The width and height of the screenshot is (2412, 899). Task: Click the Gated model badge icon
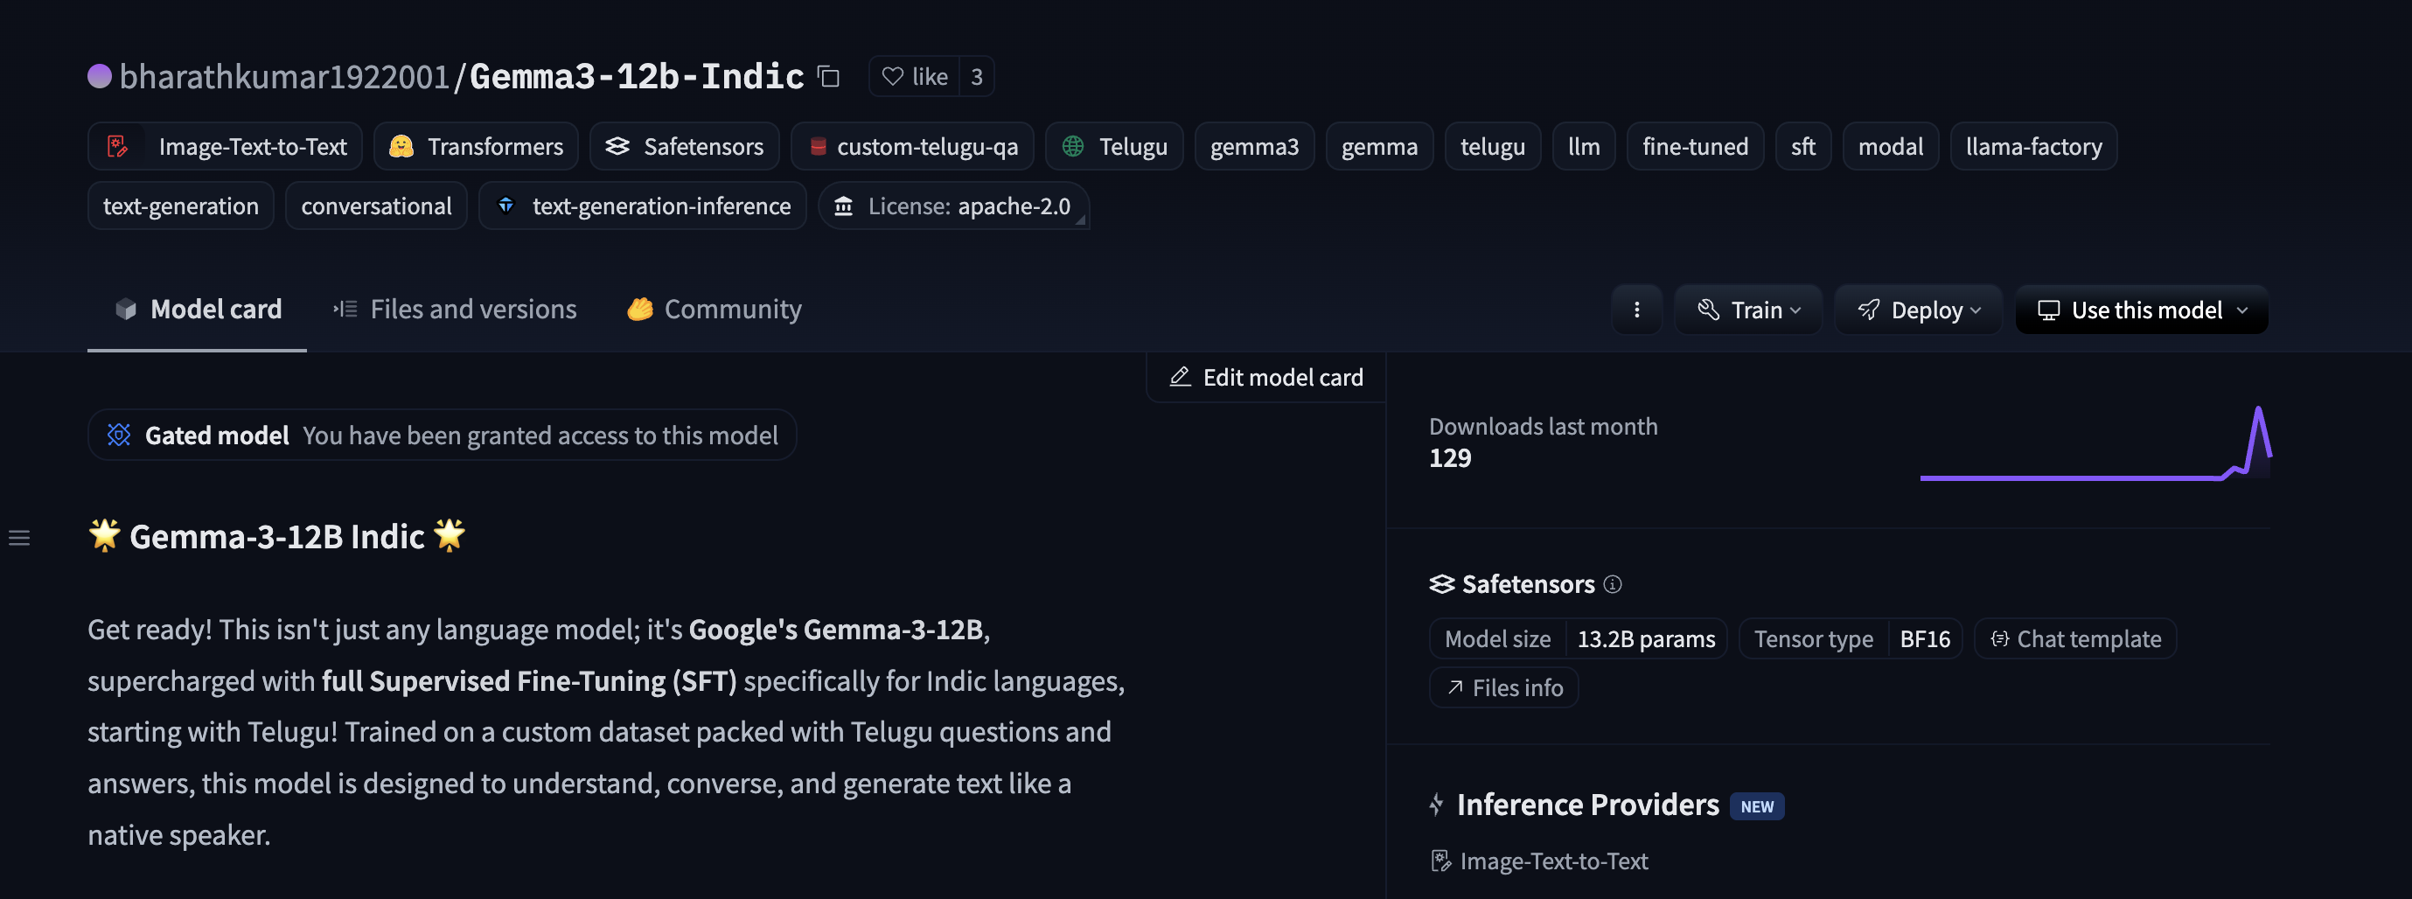coord(119,435)
